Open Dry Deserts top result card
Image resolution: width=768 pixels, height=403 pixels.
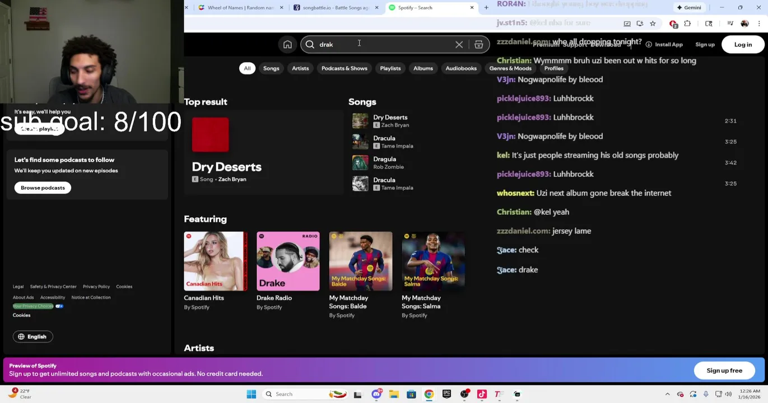click(x=263, y=152)
